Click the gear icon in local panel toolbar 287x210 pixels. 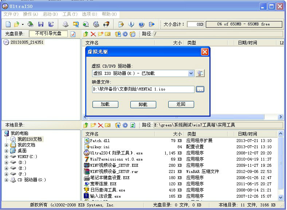[125, 125]
